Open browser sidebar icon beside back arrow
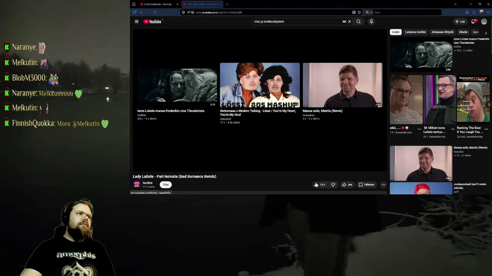492x276 pixels. tap(135, 12)
